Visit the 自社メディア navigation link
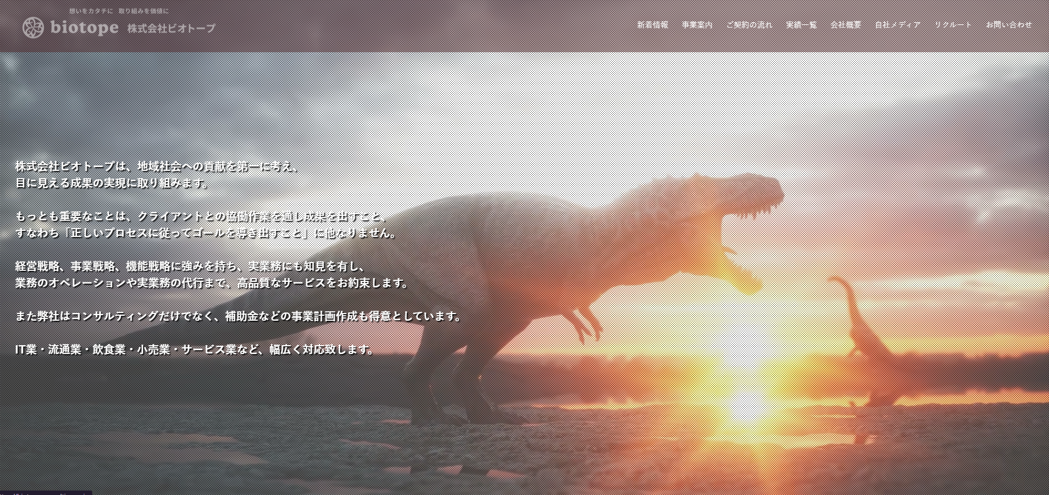Image resolution: width=1049 pixels, height=495 pixels. click(x=897, y=25)
